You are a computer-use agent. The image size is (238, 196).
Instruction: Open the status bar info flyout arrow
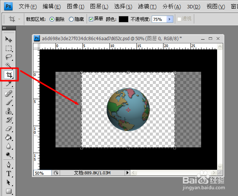pyautogui.click(x=127, y=172)
